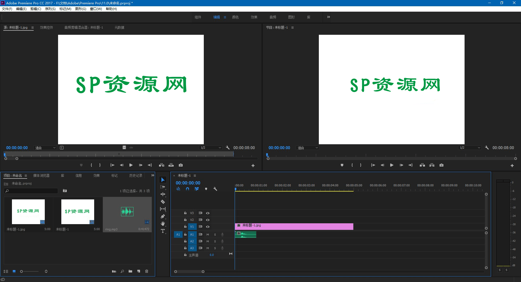Click the timeline timecode 00:00:00:00
Viewport: 521px width, 282px height.
188,183
